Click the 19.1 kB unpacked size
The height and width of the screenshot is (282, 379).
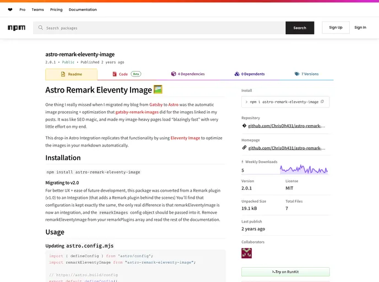tap(249, 208)
